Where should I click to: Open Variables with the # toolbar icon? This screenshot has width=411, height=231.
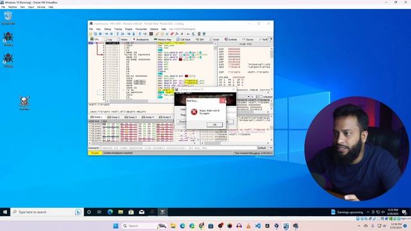pyautogui.click(x=182, y=34)
